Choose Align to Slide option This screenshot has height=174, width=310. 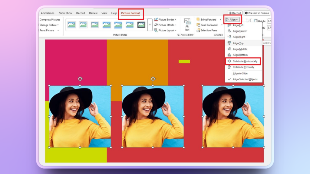(244, 73)
